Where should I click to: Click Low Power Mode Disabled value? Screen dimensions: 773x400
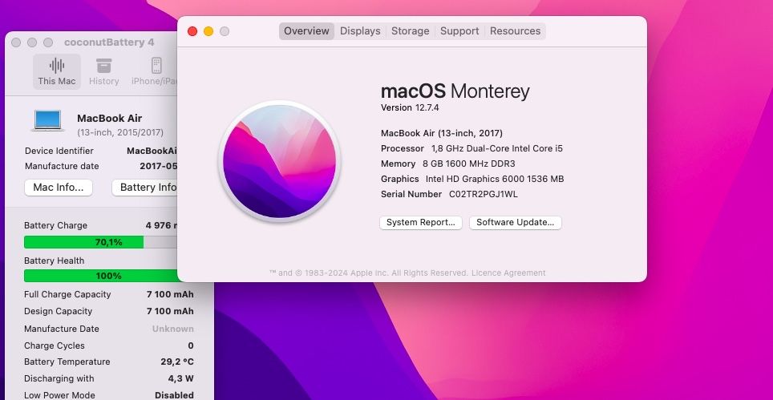click(174, 395)
